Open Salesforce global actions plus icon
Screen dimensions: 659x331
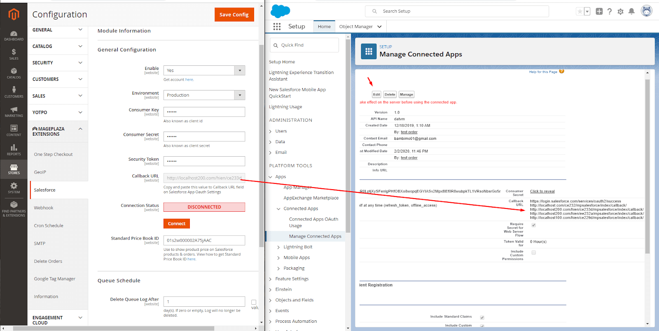pyautogui.click(x=599, y=12)
